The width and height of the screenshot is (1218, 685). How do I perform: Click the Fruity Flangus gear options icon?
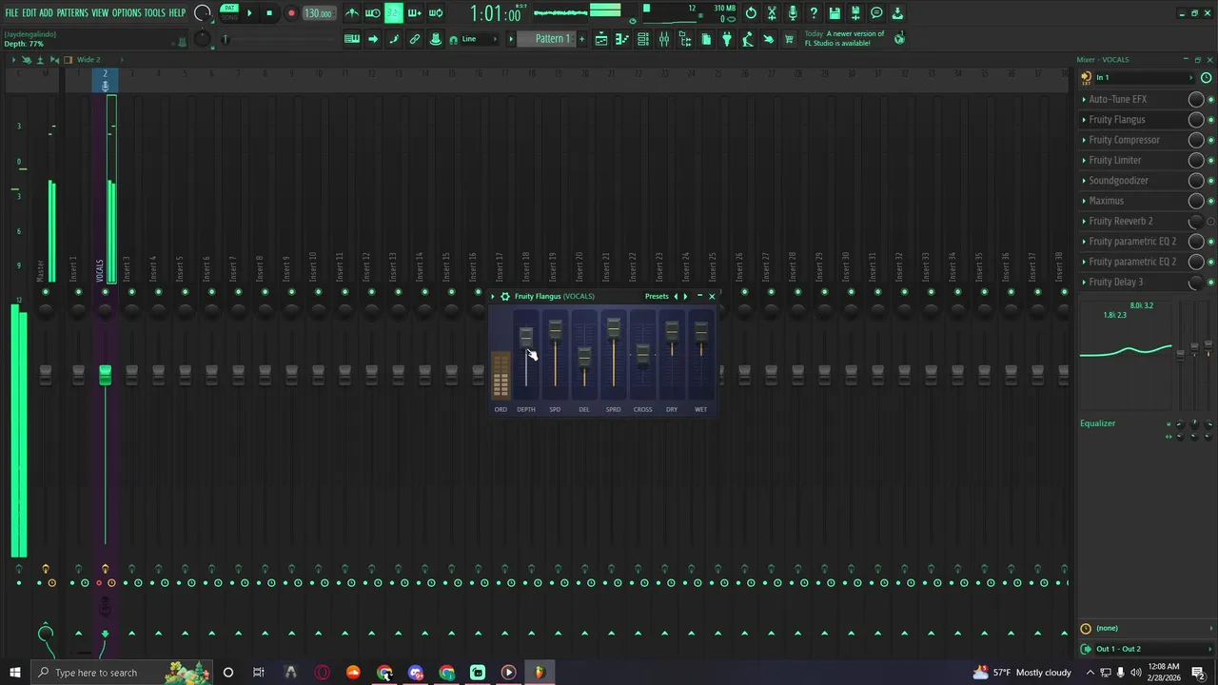pyautogui.click(x=504, y=296)
